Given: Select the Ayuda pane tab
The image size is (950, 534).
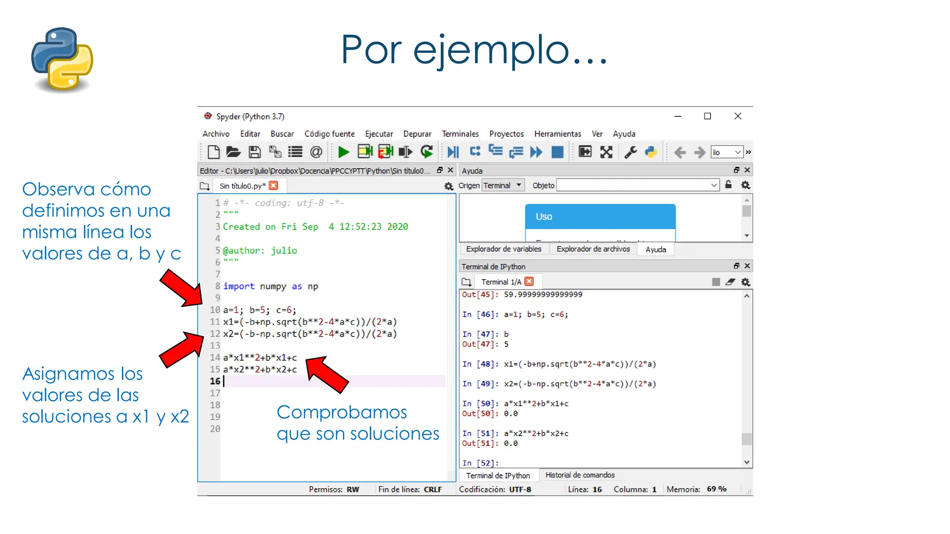Looking at the screenshot, I should point(656,249).
